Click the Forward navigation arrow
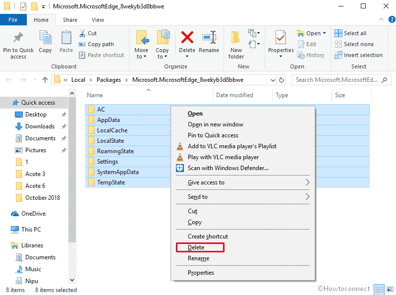This screenshot has height=295, width=396. tap(23, 80)
